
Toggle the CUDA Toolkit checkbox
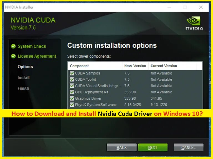point(72,79)
